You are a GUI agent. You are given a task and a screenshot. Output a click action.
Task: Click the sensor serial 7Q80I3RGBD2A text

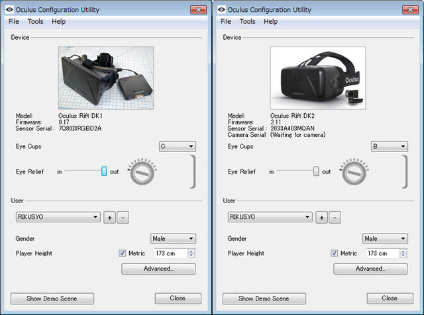click(80, 128)
